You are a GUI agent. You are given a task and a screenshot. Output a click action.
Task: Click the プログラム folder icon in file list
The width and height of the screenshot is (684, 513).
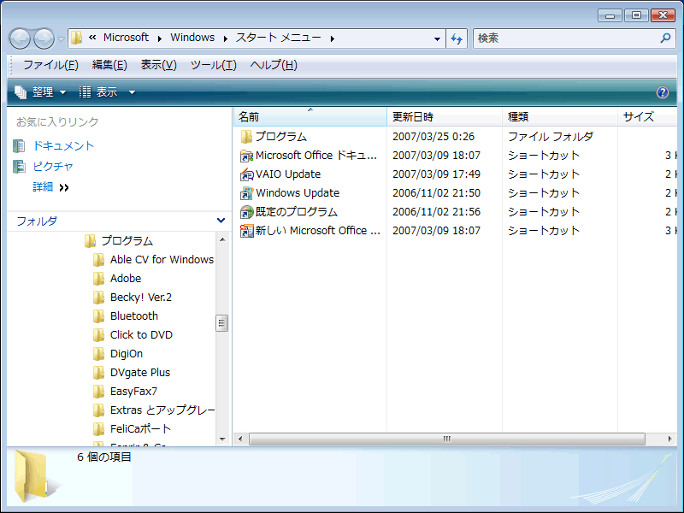247,137
